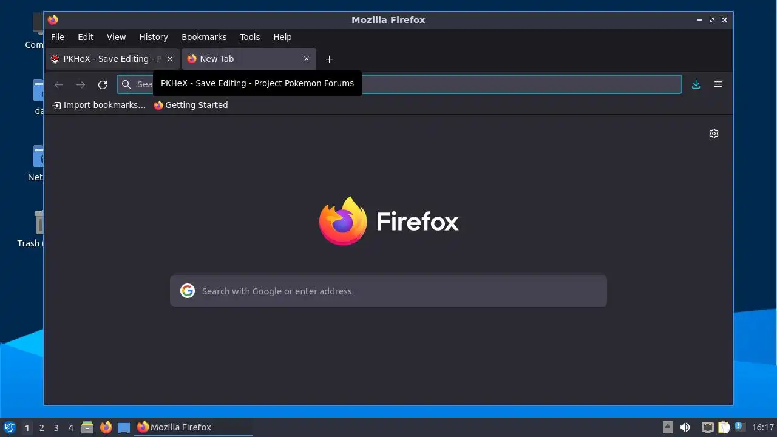Launch the file manager from taskbar
Viewport: 777px width, 437px height.
point(87,427)
